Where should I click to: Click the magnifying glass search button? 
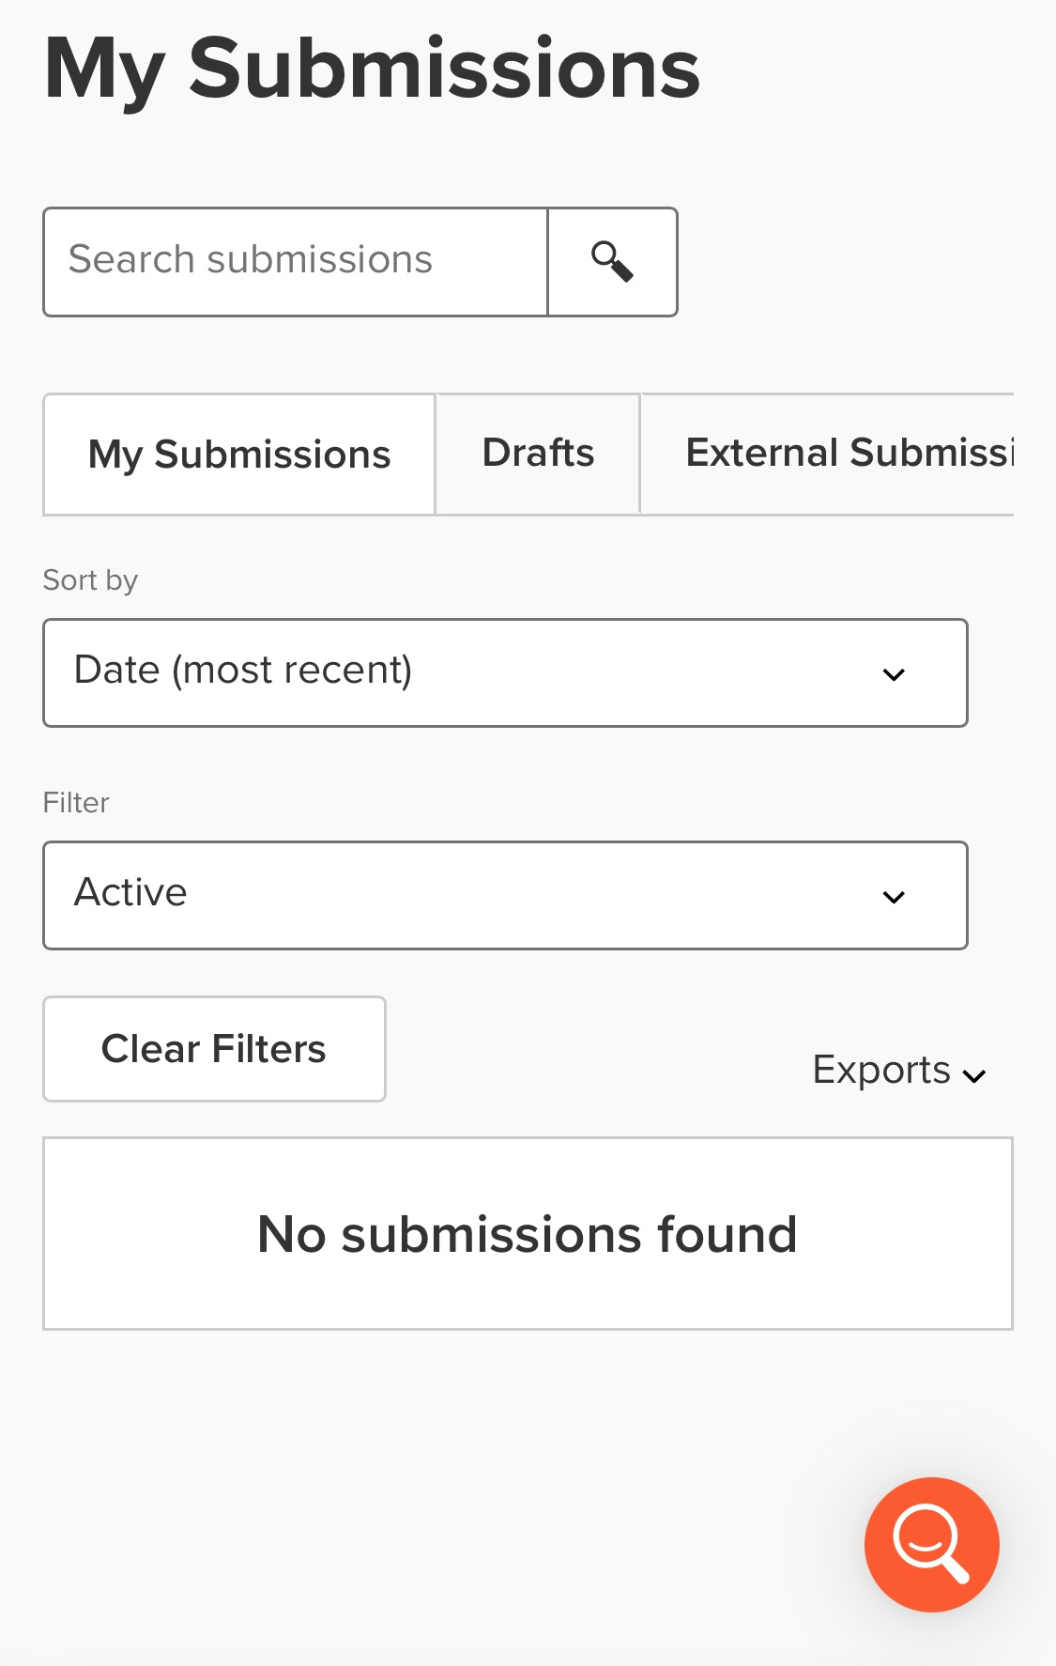pyautogui.click(x=612, y=262)
